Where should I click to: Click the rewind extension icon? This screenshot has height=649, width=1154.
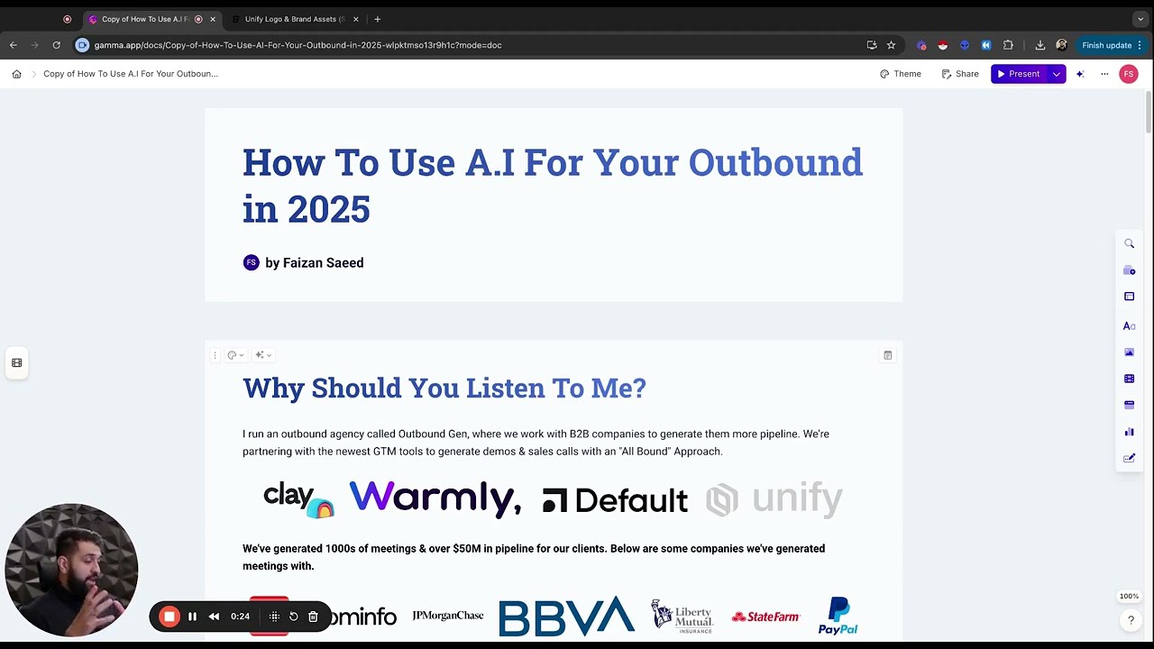point(986,45)
